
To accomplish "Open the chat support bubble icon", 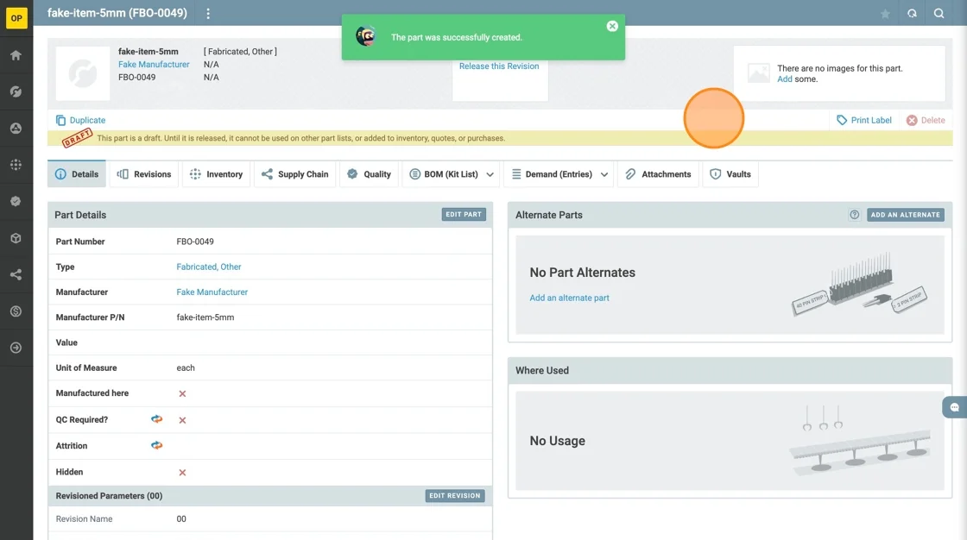I will click(954, 407).
